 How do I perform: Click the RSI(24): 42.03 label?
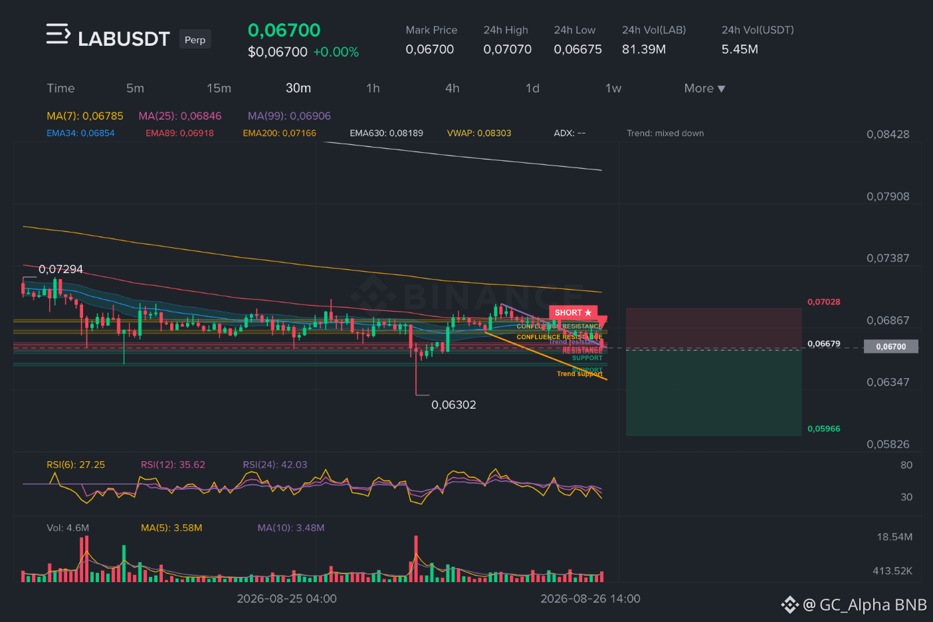275,465
